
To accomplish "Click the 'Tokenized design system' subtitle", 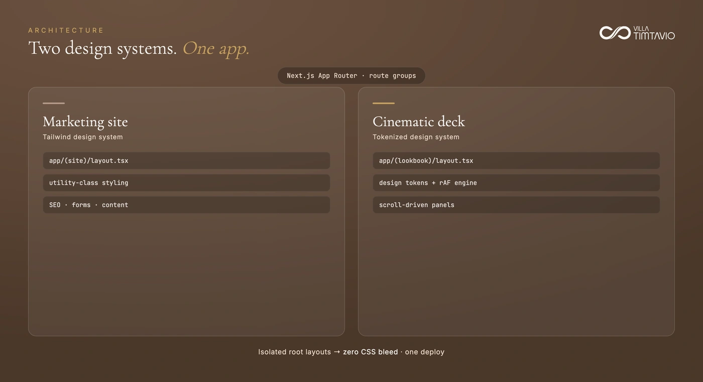I will tap(416, 137).
